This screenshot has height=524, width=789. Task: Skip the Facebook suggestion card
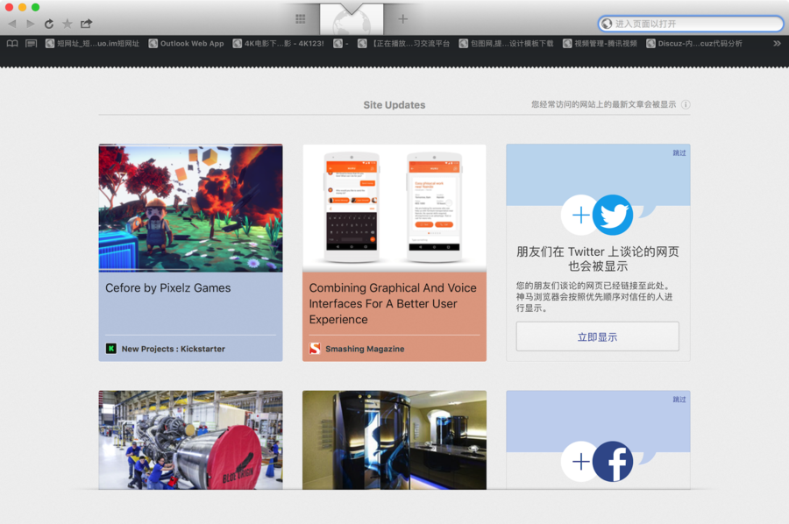679,400
